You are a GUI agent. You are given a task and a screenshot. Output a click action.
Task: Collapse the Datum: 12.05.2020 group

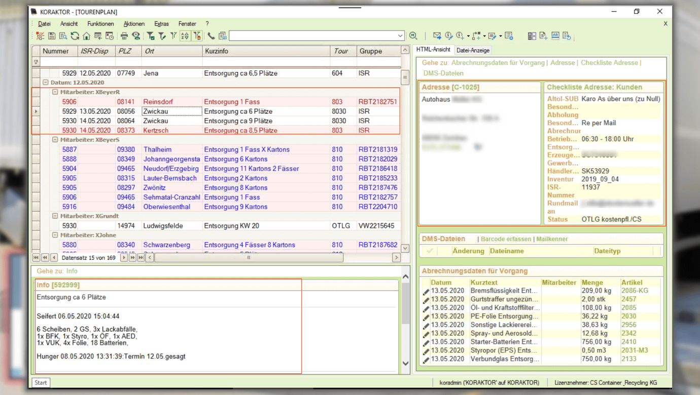[46, 83]
